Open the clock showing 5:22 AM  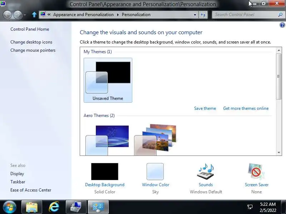click(268, 207)
